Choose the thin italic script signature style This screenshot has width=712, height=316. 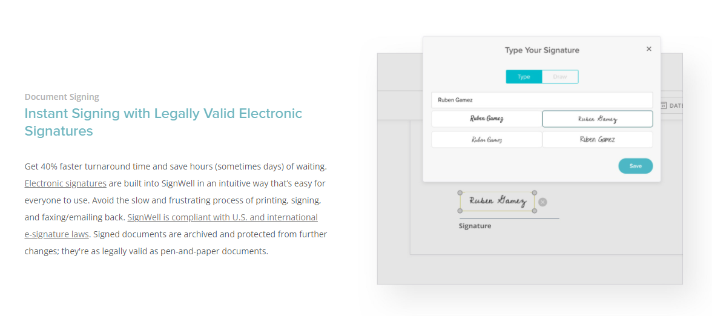pyautogui.click(x=486, y=139)
